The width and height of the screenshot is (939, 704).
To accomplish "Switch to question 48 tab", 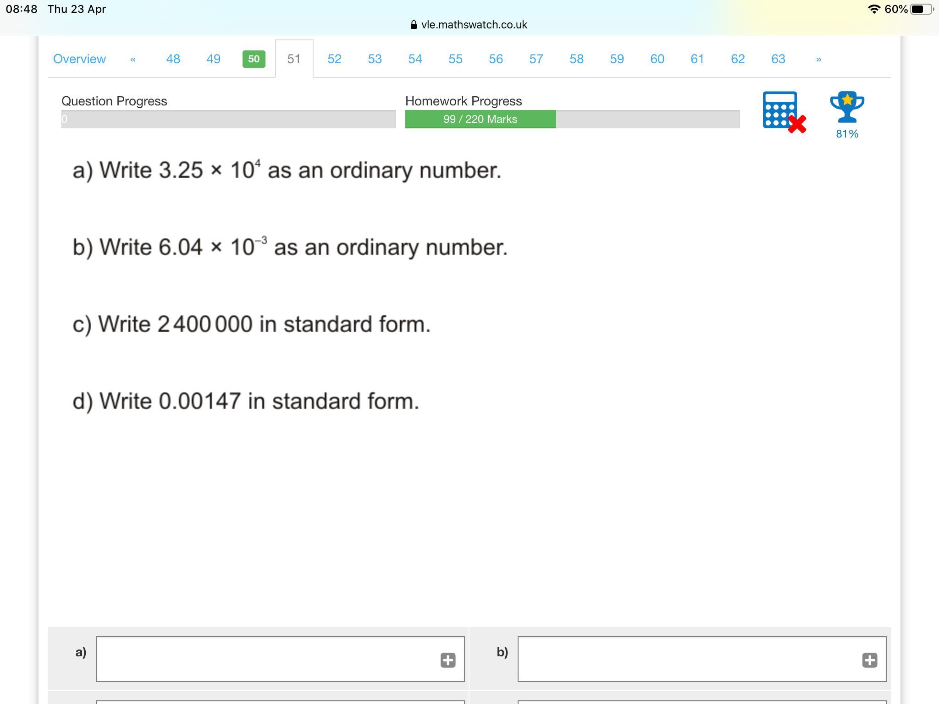I will pyautogui.click(x=173, y=59).
